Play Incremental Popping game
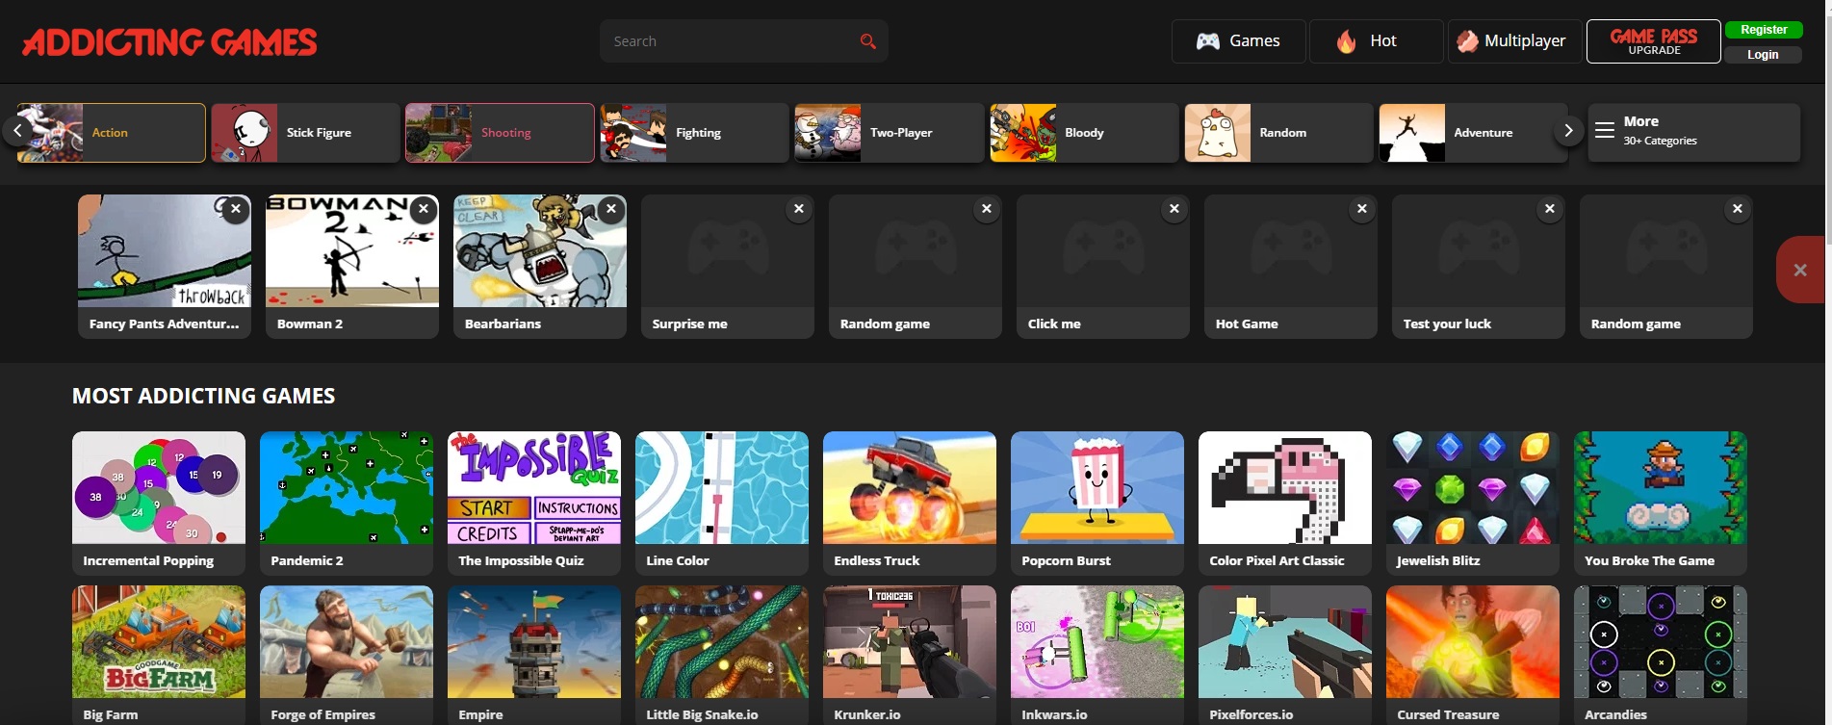1832x725 pixels. tap(159, 503)
